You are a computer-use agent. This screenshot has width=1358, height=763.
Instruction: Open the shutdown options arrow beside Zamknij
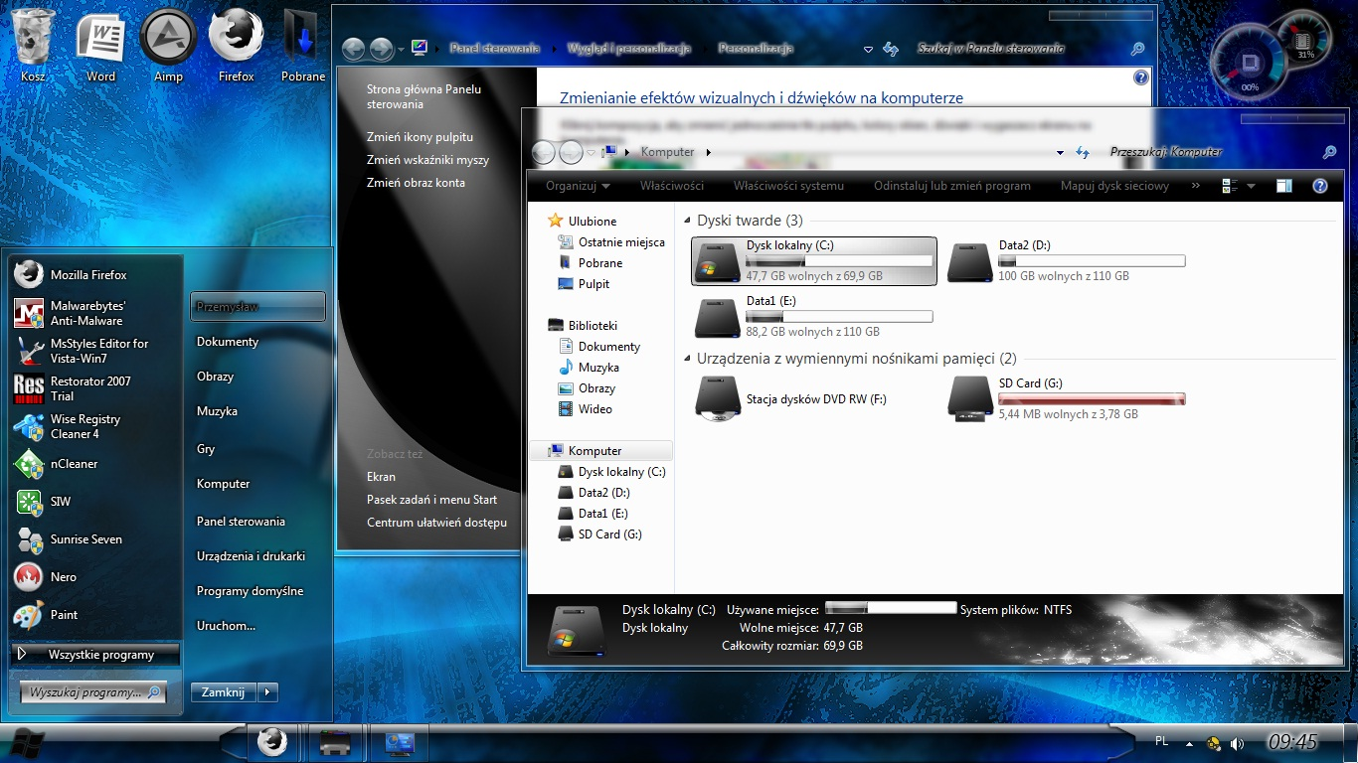pos(268,692)
